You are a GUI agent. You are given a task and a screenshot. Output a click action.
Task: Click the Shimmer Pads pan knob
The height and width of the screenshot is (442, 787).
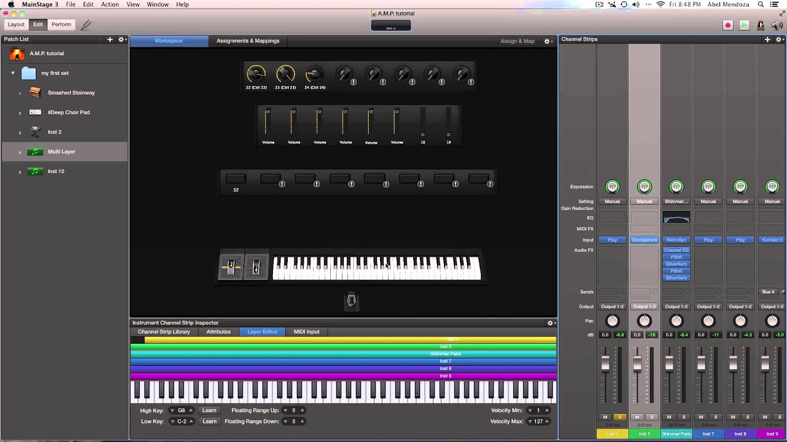coord(676,321)
